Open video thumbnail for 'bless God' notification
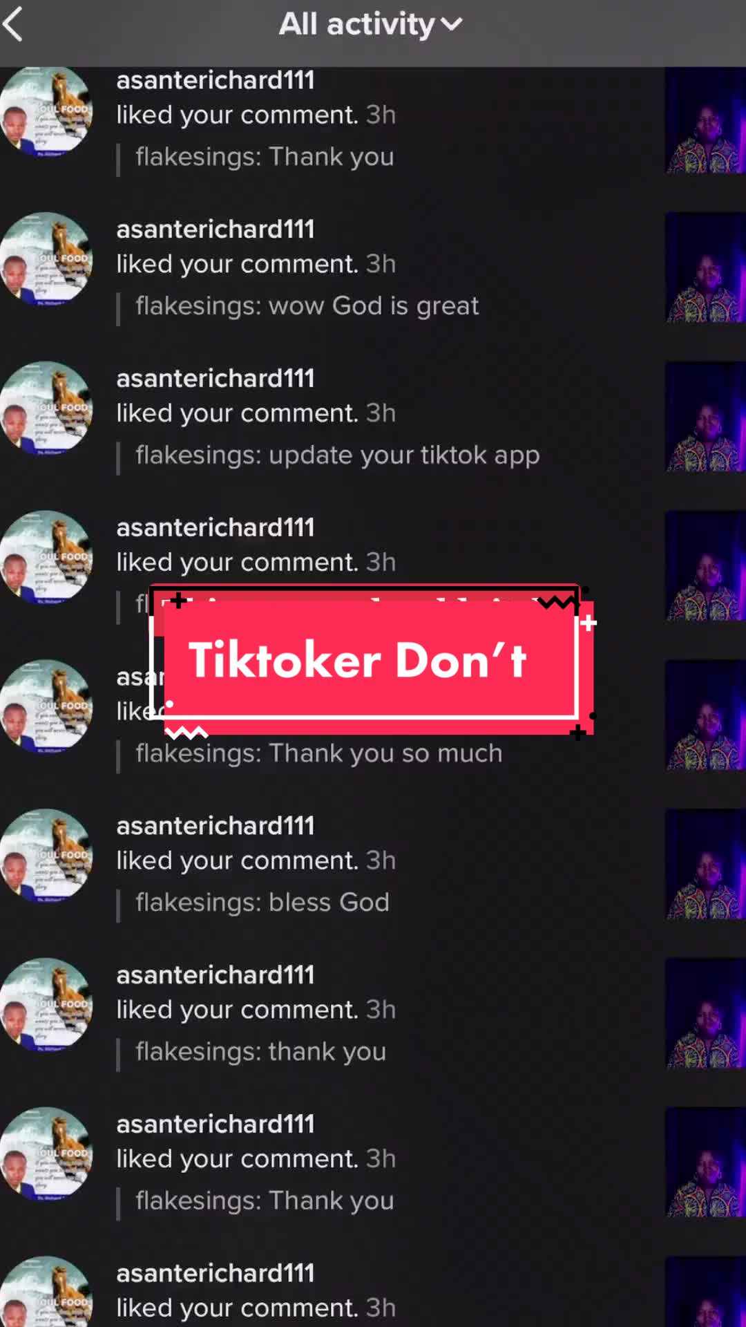746x1327 pixels. pos(705,864)
